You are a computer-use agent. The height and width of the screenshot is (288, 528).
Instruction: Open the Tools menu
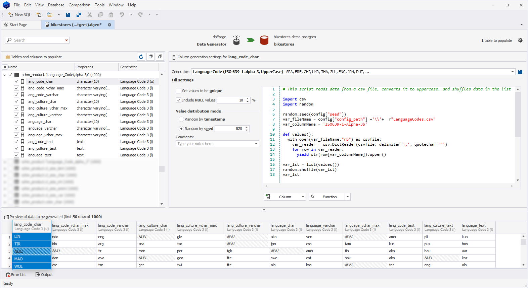[x=99, y=5]
